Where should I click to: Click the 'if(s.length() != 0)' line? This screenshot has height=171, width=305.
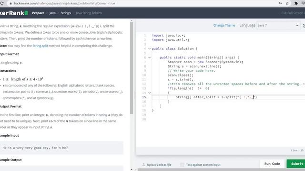coord(188,88)
